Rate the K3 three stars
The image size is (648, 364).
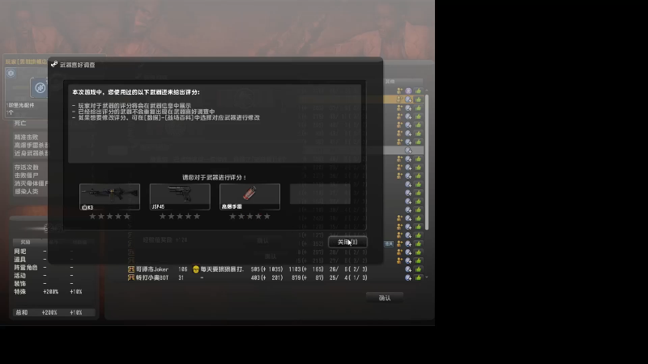109,216
